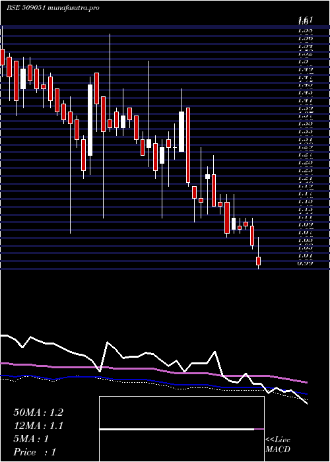
Task: Click the white MACD line in box
Action: click(177, 430)
